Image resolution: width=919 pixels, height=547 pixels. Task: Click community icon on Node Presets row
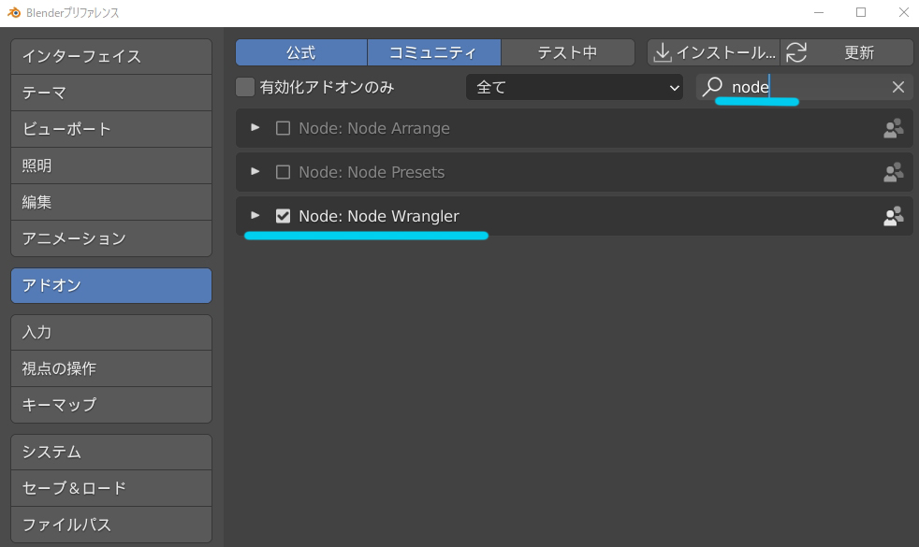coord(893,172)
